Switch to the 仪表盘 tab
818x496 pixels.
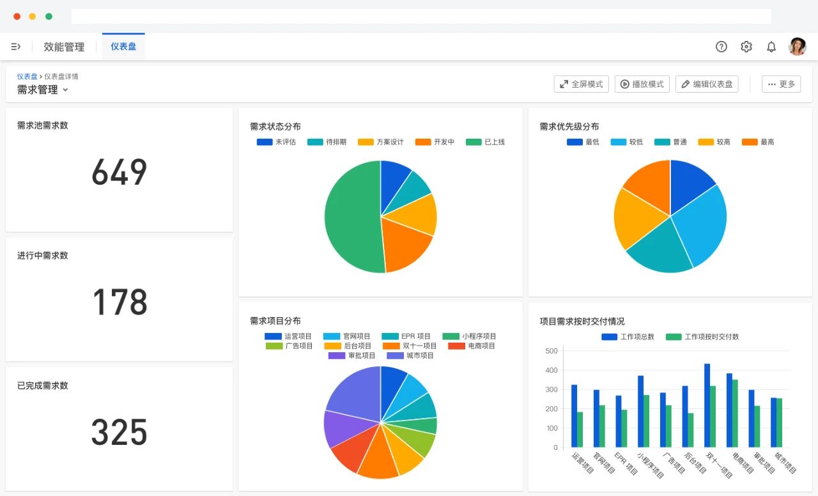(x=123, y=47)
